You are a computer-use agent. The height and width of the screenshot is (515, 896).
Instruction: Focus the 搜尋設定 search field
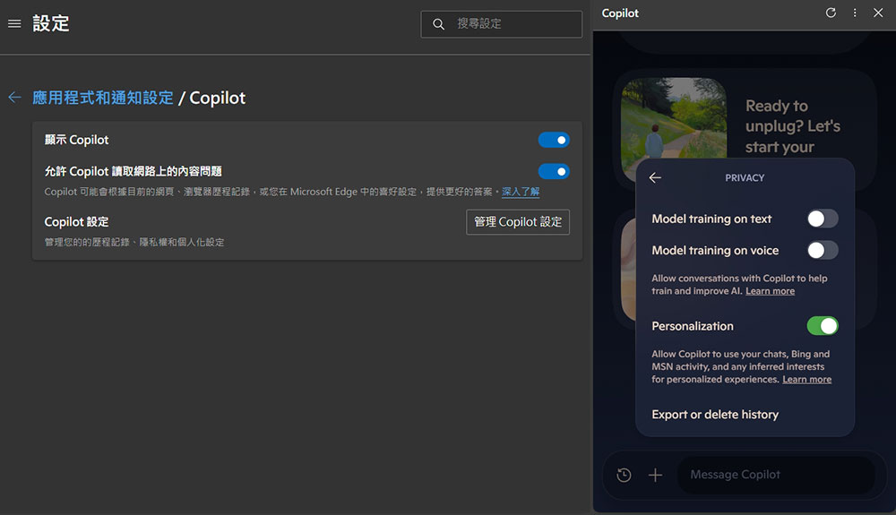501,24
